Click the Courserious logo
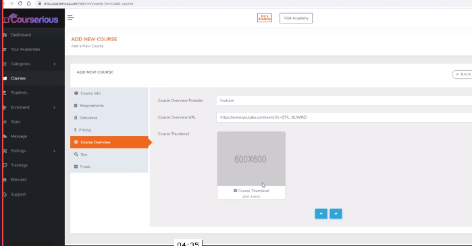The height and width of the screenshot is (246, 472). click(x=31, y=19)
